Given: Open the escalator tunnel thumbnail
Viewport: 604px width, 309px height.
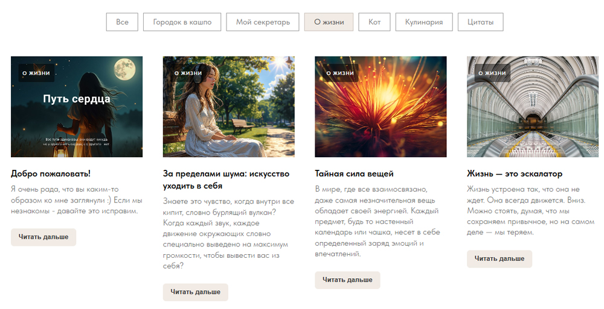Looking at the screenshot, I should click(533, 107).
